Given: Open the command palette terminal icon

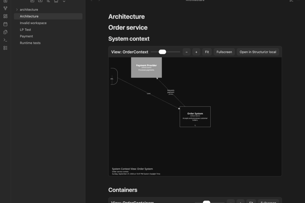Looking at the screenshot, I should (5, 40).
